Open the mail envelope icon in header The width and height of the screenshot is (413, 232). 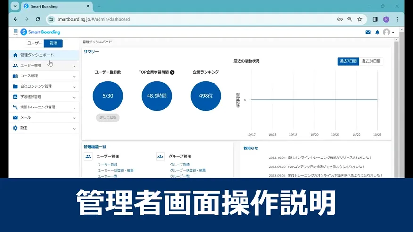(x=368, y=32)
